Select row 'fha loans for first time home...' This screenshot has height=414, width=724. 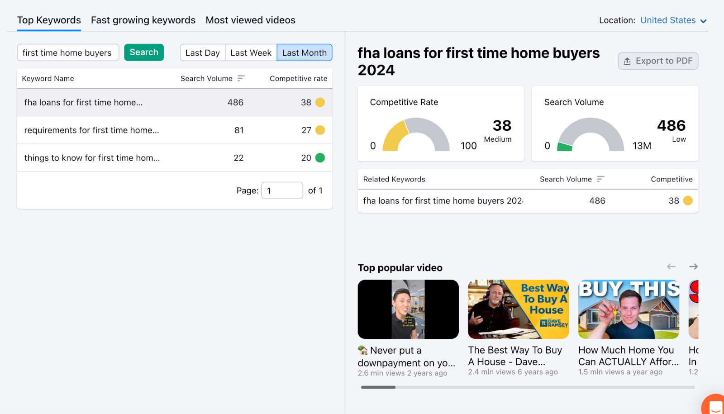[x=175, y=102]
